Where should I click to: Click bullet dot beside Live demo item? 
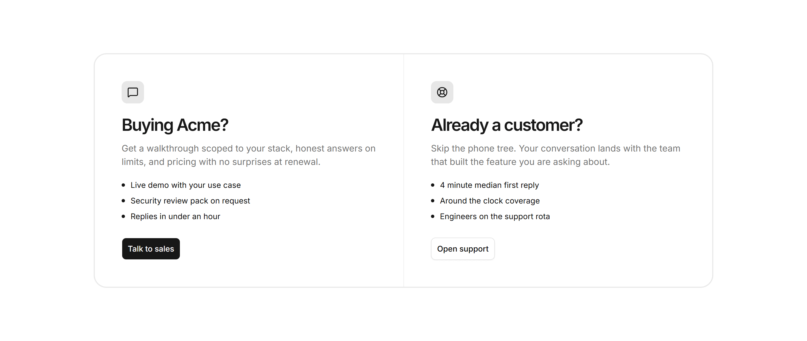[123, 185]
